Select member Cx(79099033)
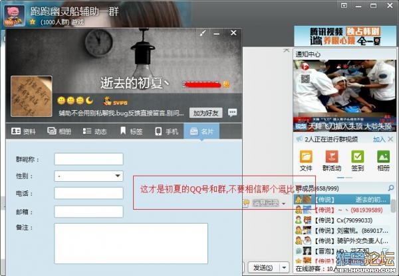The height and width of the screenshot is (276, 399). pyautogui.click(x=342, y=220)
